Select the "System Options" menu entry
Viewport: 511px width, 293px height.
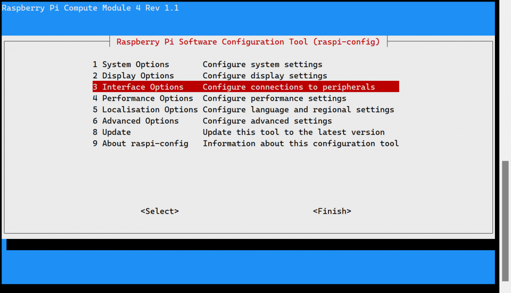pos(135,64)
